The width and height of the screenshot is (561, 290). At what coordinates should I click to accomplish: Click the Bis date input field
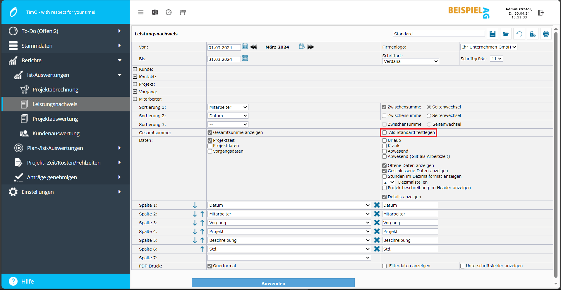click(224, 59)
